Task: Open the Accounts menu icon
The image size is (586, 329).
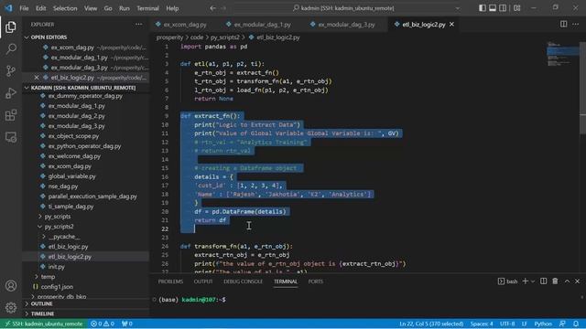Action: coord(11,286)
